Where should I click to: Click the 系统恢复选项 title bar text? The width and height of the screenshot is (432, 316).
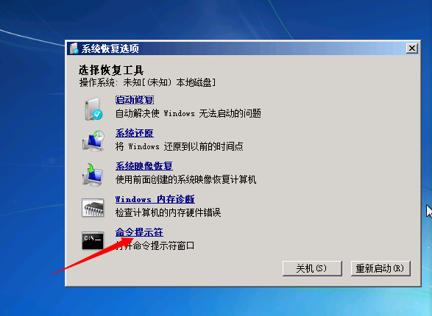(110, 49)
